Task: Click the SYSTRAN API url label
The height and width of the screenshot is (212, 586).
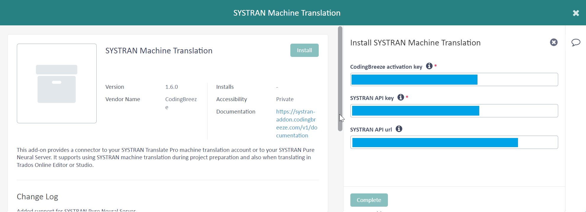Action: pyautogui.click(x=371, y=130)
